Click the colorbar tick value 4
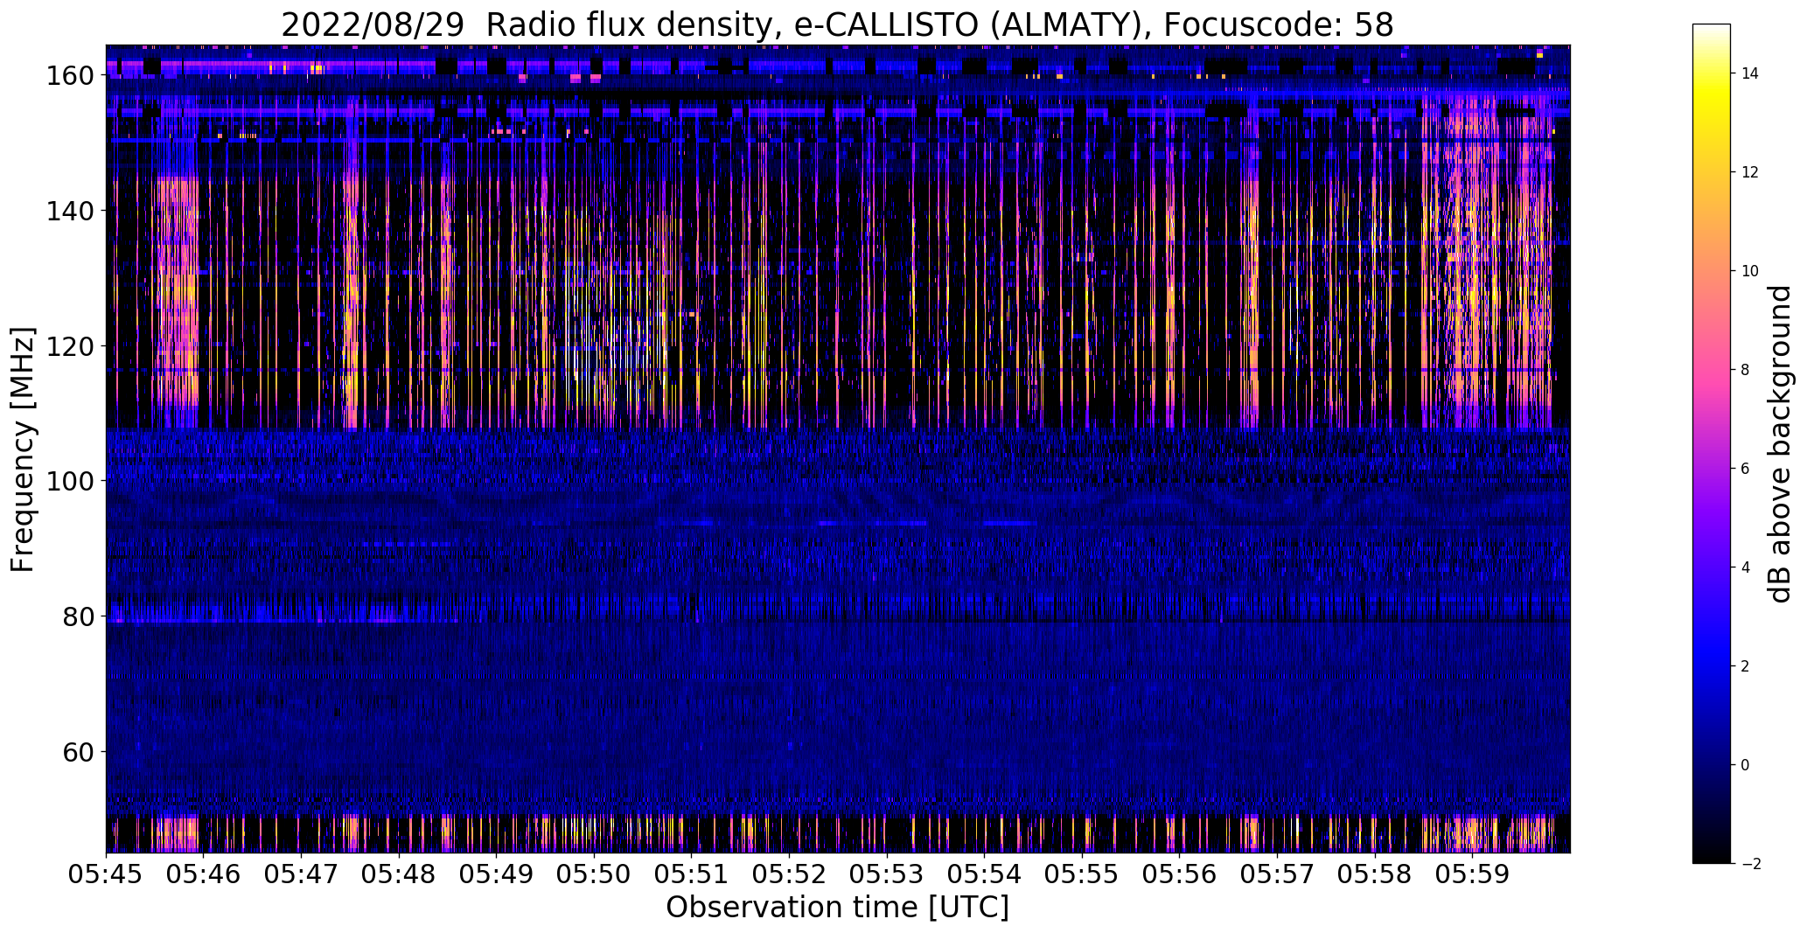 tap(1746, 567)
